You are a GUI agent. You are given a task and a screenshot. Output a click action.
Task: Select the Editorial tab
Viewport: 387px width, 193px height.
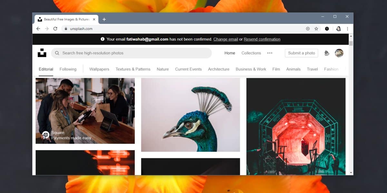tap(46, 69)
